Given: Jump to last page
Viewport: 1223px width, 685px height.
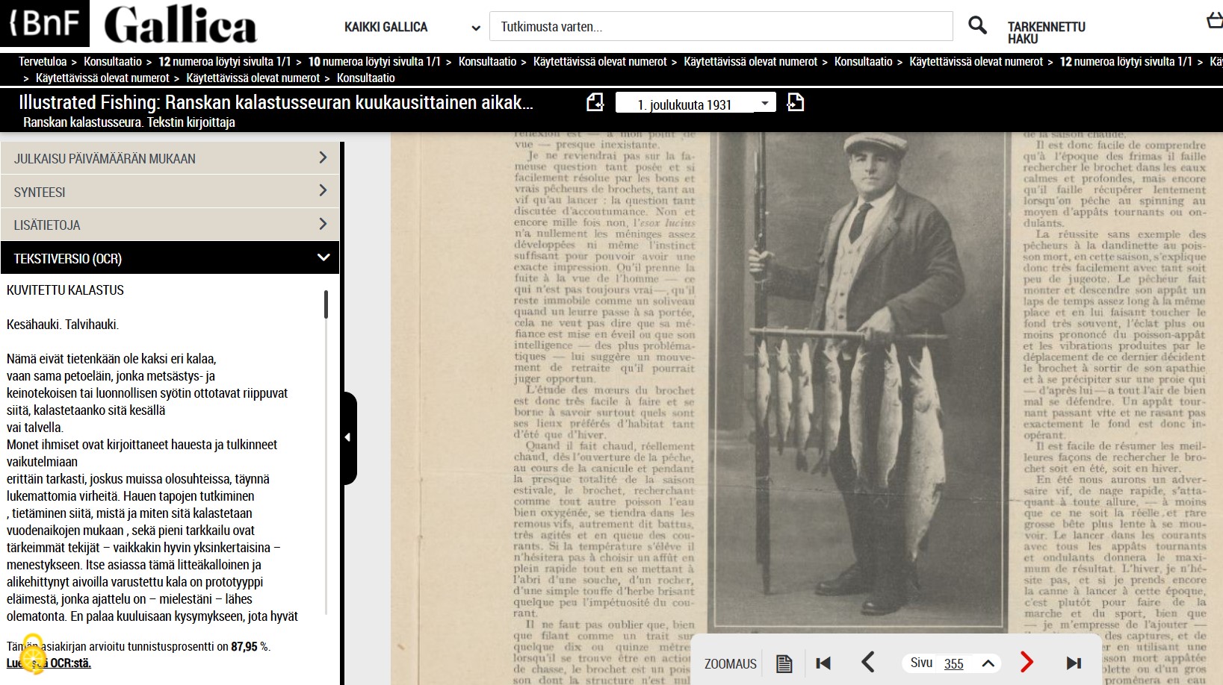Looking at the screenshot, I should pos(1074,663).
